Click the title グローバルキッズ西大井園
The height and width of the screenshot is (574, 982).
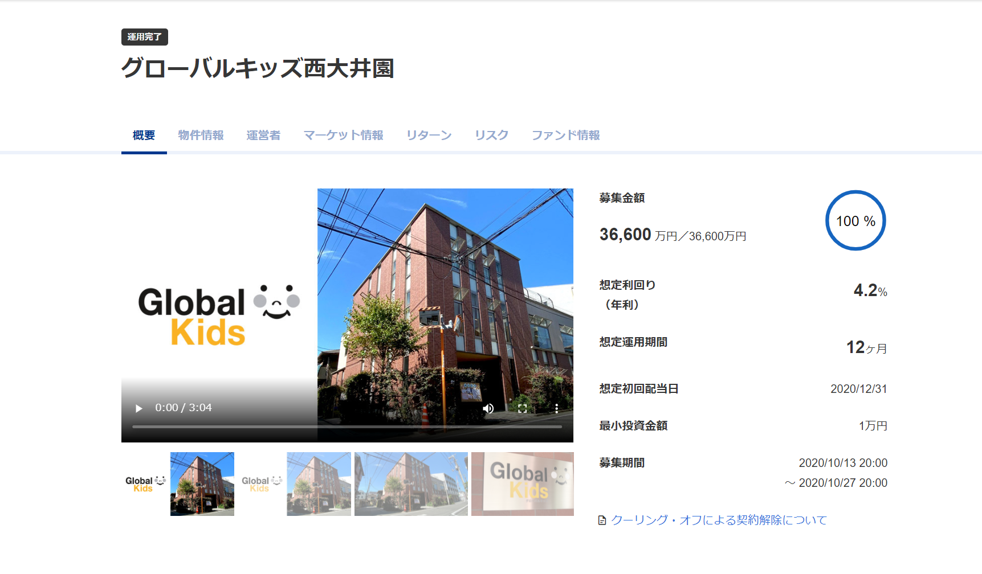[258, 68]
